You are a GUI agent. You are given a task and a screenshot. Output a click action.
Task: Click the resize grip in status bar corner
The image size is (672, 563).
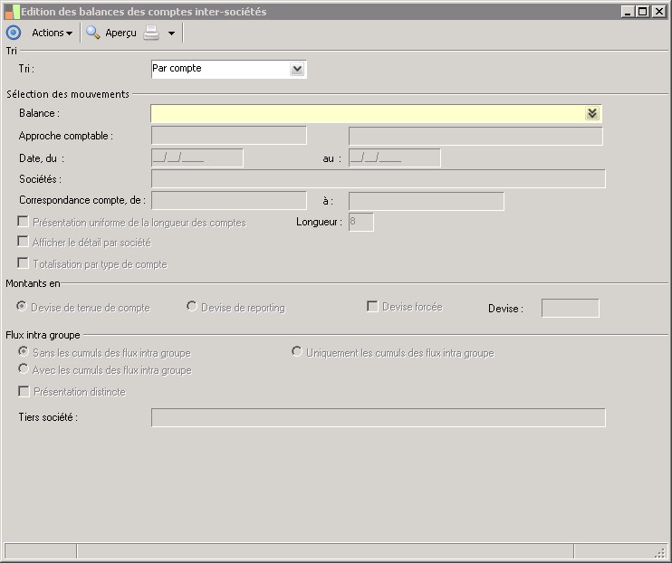pyautogui.click(x=660, y=553)
